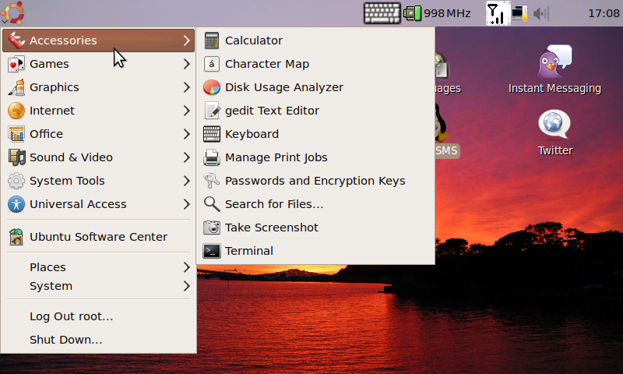Open the Terminal icon
Viewport: 623px width, 374px height.
211,251
